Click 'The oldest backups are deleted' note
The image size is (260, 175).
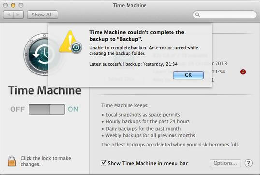click(170, 145)
